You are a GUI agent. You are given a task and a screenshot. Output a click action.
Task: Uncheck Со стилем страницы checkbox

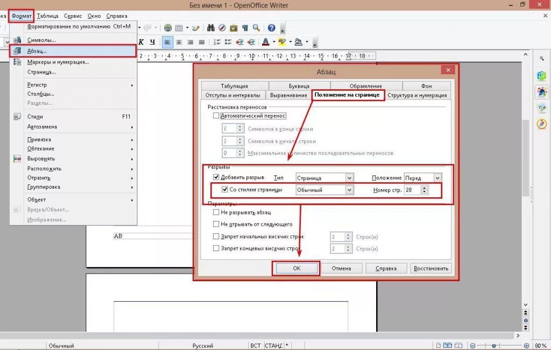pyautogui.click(x=225, y=189)
